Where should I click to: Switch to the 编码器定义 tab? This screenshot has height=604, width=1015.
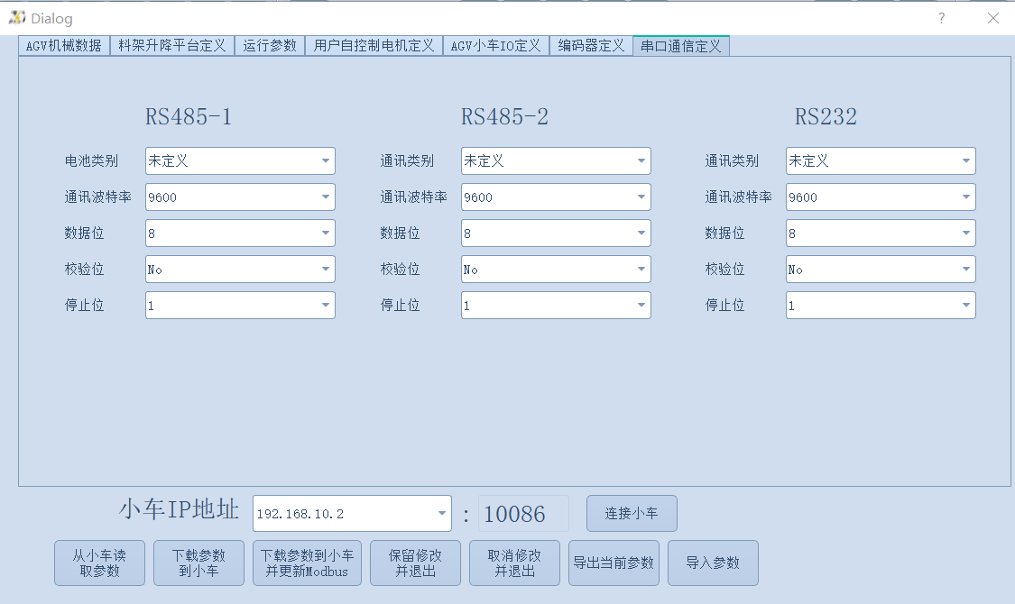[591, 46]
